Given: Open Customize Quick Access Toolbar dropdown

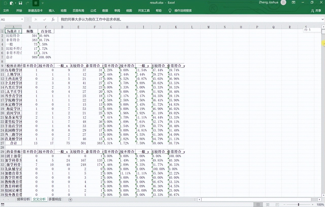Looking at the screenshot, I should click(x=42, y=3).
